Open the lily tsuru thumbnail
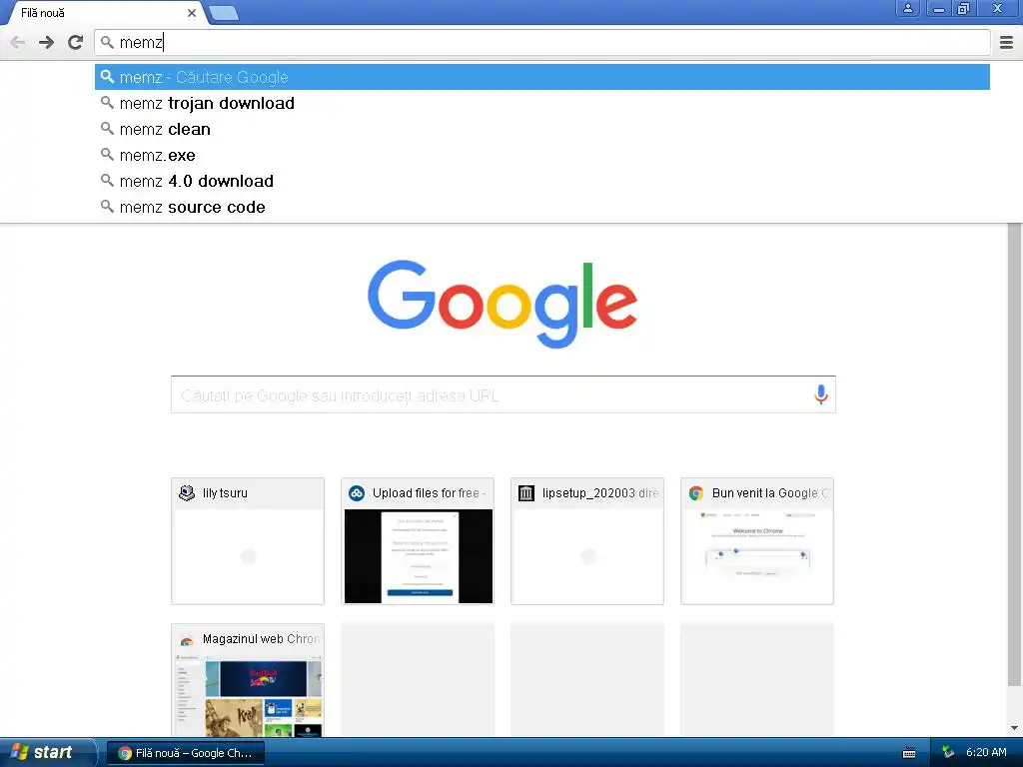 tap(248, 541)
